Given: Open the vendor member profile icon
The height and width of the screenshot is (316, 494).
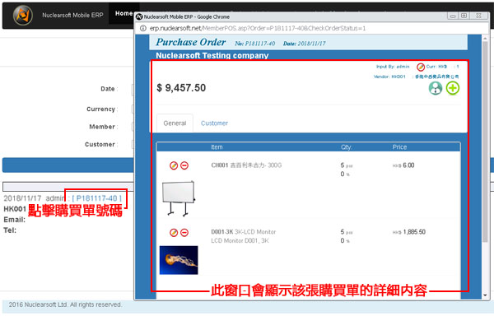Looking at the screenshot, I should pos(436,88).
